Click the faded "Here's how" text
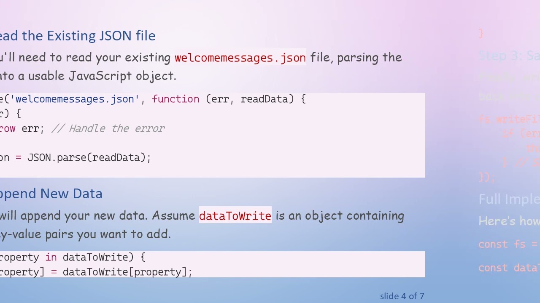The height and width of the screenshot is (303, 540). pyautogui.click(x=509, y=221)
